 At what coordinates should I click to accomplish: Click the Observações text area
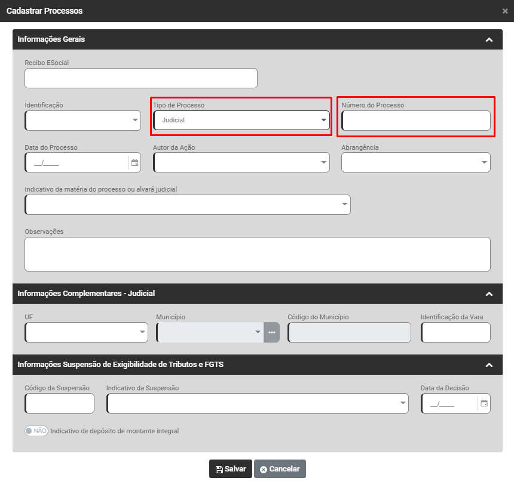tap(258, 254)
